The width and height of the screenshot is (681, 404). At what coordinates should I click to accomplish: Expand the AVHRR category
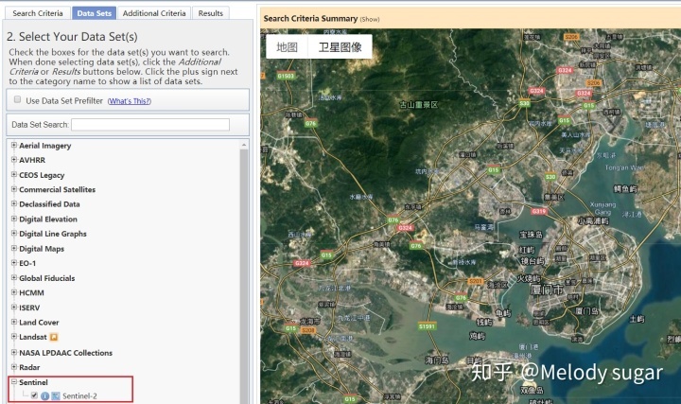pos(14,160)
